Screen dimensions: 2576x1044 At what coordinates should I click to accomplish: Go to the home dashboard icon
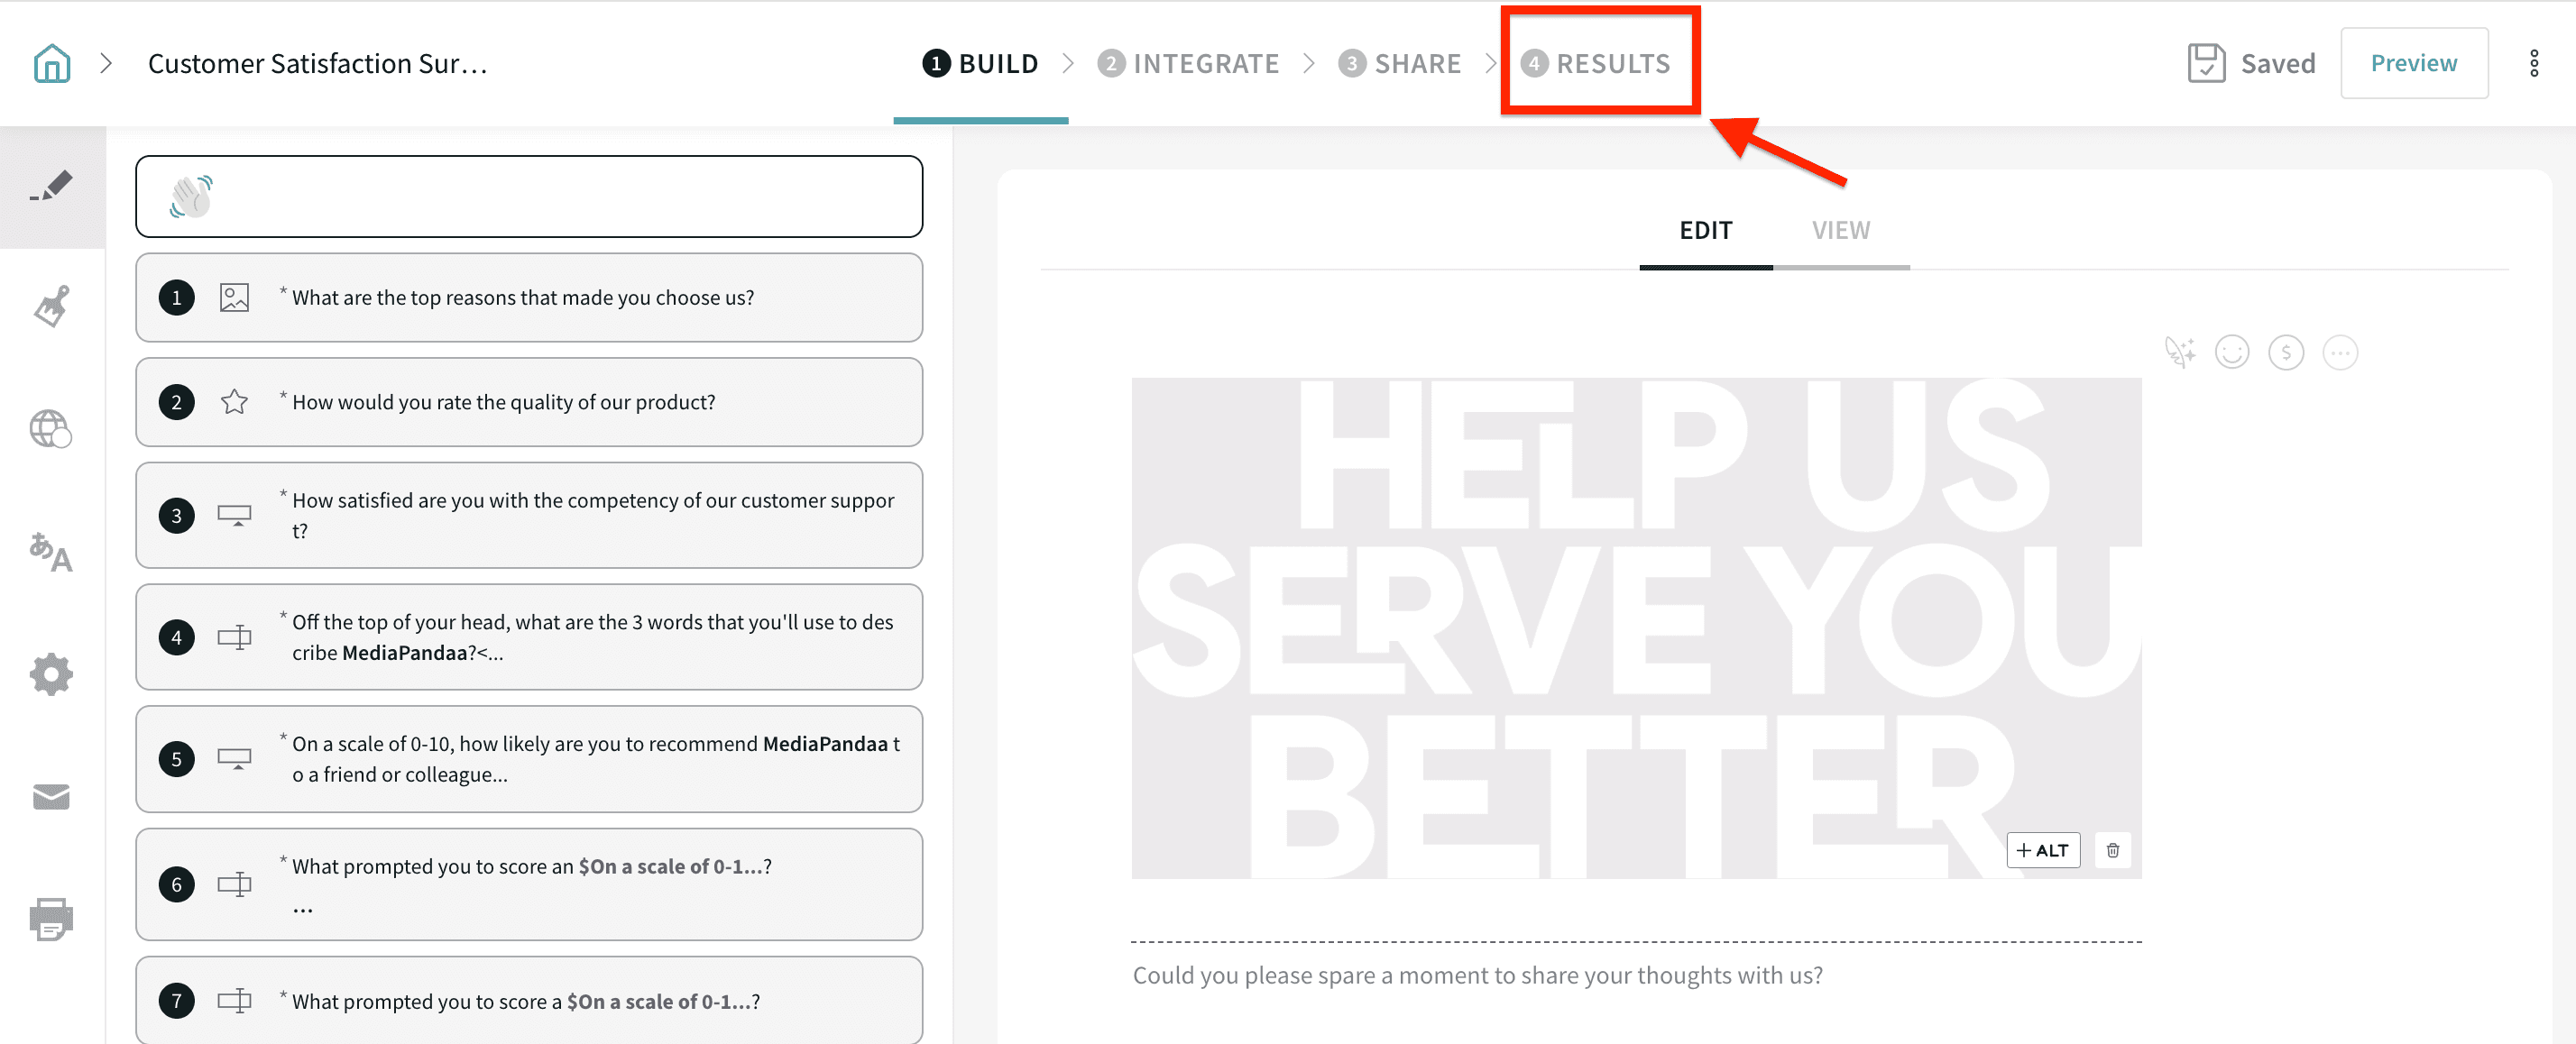[x=52, y=63]
